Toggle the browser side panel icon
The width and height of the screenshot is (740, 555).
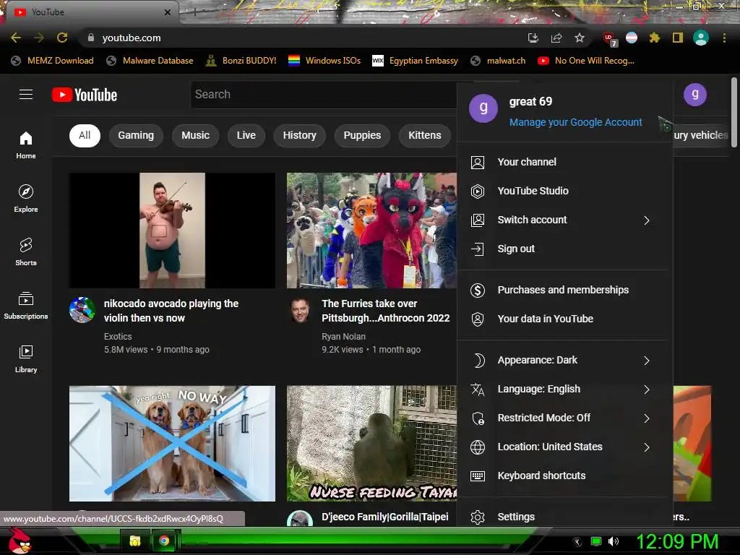pyautogui.click(x=678, y=38)
